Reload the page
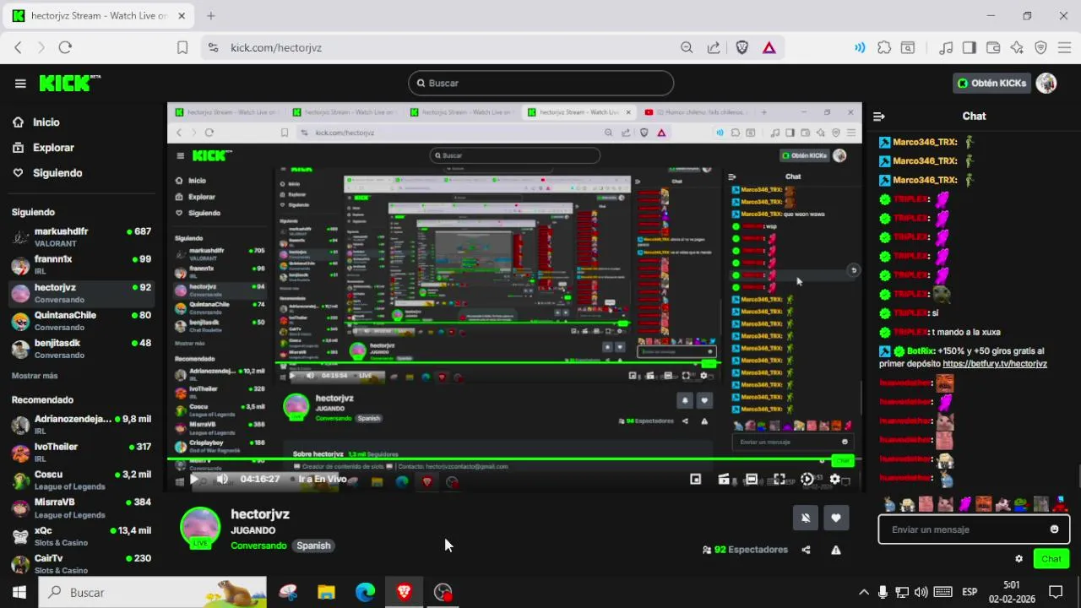 [x=65, y=47]
